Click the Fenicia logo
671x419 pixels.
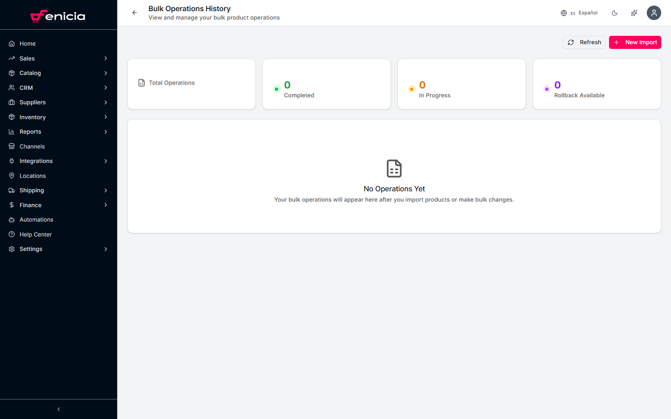(58, 16)
